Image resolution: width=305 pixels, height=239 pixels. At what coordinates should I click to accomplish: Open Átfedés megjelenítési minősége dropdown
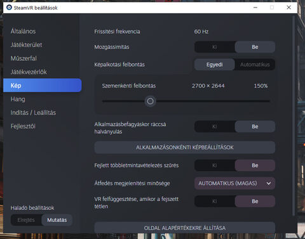tap(234, 183)
